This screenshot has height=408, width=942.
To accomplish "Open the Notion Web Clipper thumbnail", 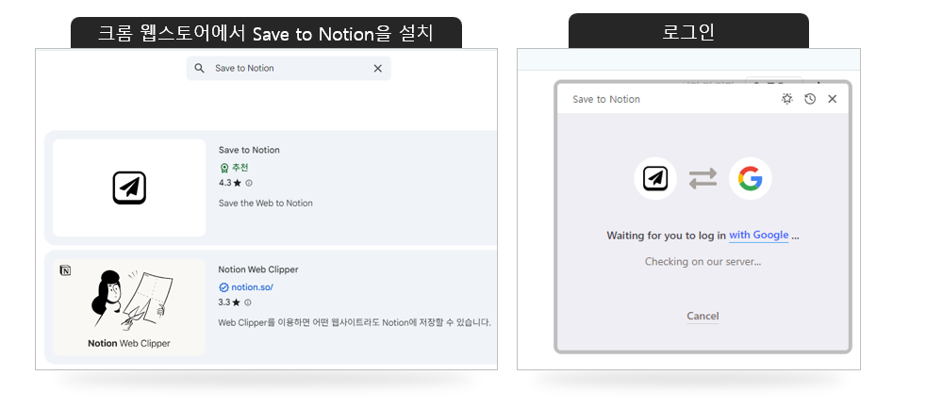I will click(129, 307).
